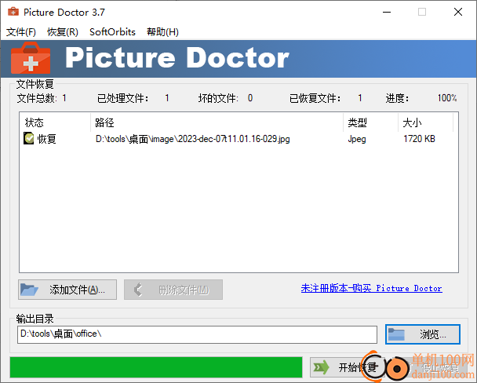Image resolution: width=477 pixels, height=383 pixels.
Task: Open the 文件(F) menu
Action: point(21,32)
